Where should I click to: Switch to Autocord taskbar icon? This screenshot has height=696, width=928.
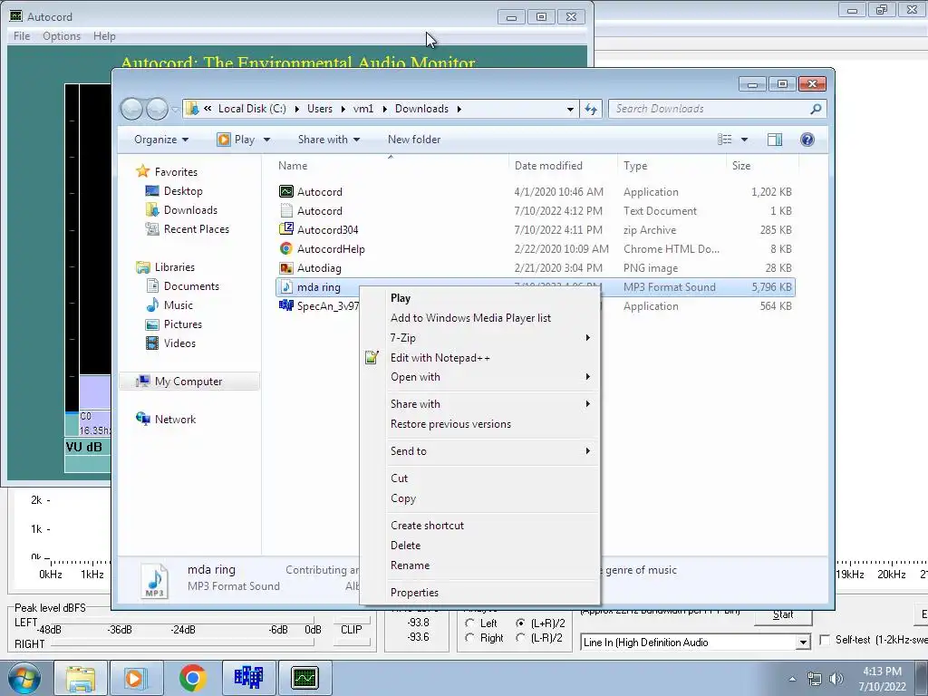point(304,678)
